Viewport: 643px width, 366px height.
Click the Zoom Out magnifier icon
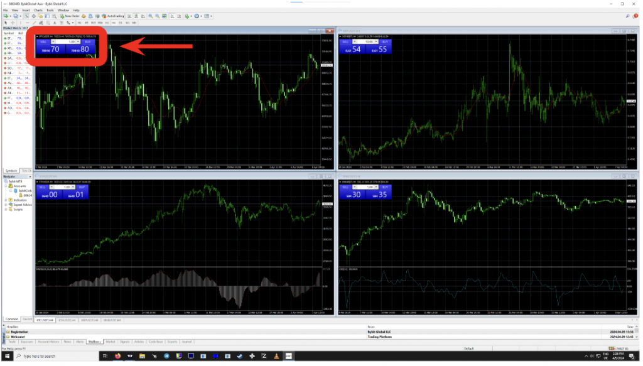coord(158,16)
